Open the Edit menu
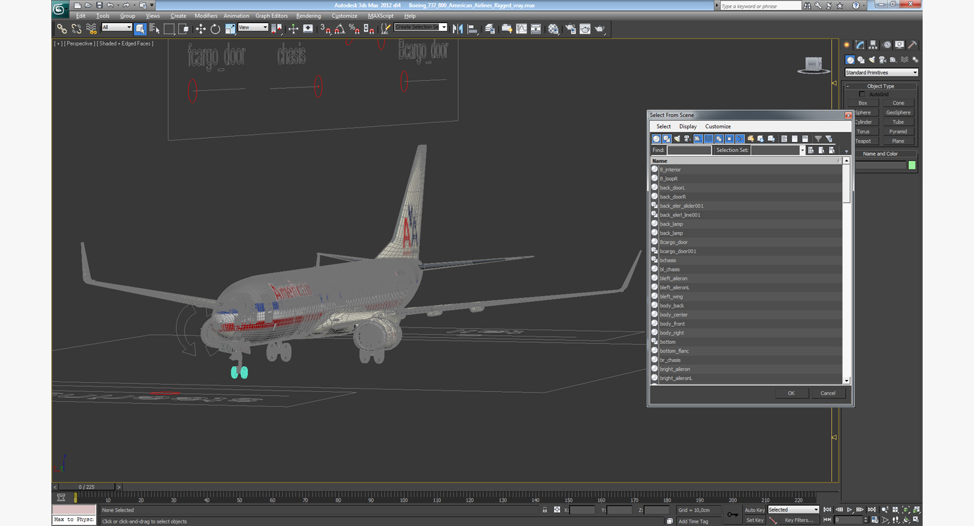This screenshot has height=526, width=974. pyautogui.click(x=80, y=16)
